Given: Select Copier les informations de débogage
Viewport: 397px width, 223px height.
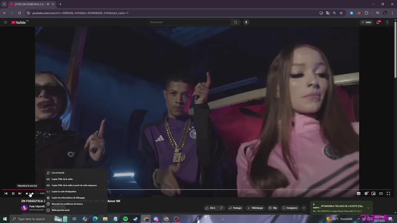Looking at the screenshot, I should pyautogui.click(x=76, y=198).
